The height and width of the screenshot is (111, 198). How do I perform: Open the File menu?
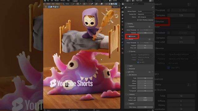[48, 1]
